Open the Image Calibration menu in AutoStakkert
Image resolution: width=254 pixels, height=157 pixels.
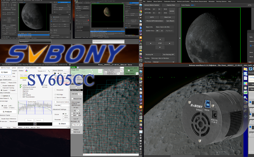(x=31, y=68)
